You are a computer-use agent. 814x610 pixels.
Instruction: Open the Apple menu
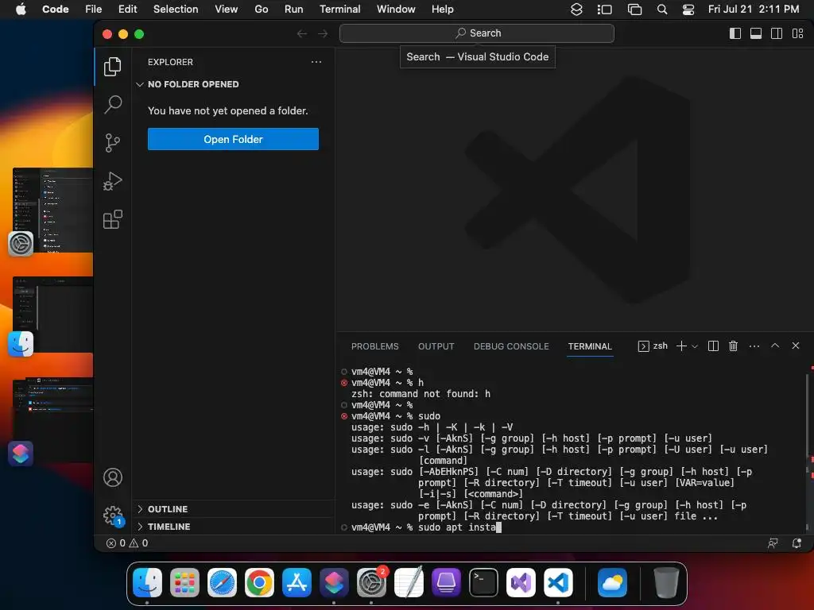coord(21,9)
